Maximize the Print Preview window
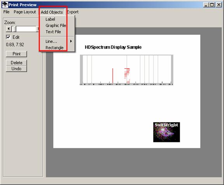 coord(212,5)
